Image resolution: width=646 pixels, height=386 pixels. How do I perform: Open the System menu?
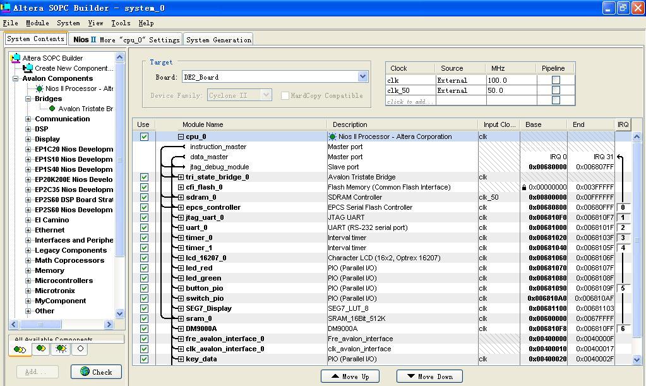pyautogui.click(x=68, y=23)
